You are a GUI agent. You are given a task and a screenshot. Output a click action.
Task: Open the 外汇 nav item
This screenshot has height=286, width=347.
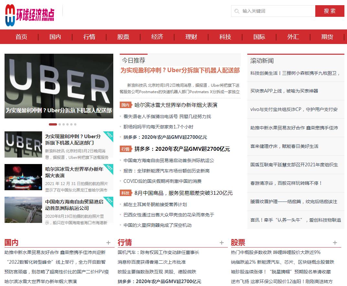293,37
